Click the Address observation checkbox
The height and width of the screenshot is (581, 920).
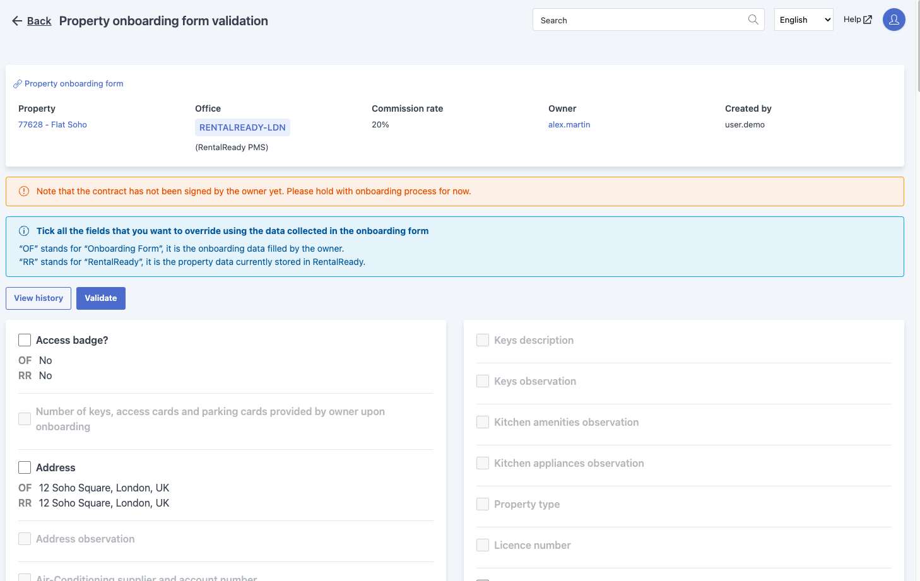coord(25,539)
